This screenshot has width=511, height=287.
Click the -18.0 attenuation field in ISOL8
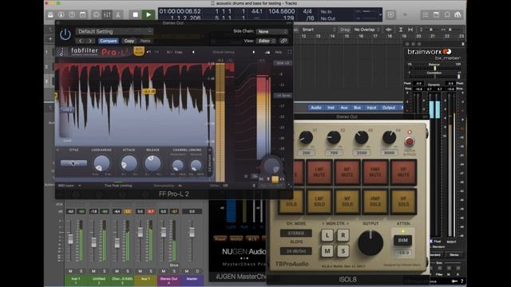403,253
